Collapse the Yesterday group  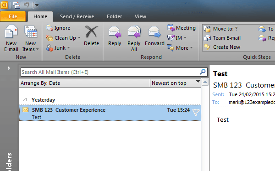25,100
